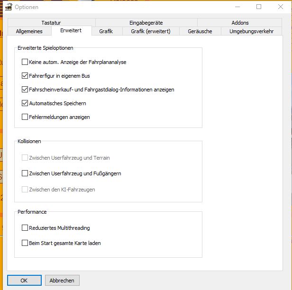Open the Umgebungsverkehr tab
Viewport: 292px width, 290px height.
click(x=251, y=31)
